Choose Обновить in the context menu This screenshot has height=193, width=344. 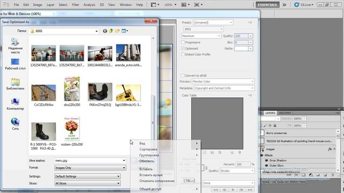click(x=147, y=161)
